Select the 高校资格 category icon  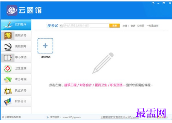8,36
